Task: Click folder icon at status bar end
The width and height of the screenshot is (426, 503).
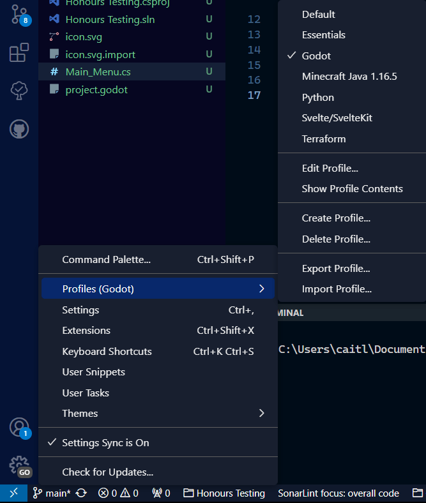Action: pyautogui.click(x=418, y=493)
